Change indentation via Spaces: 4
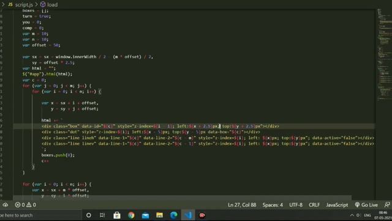This screenshot has width=392, height=221. point(273,205)
